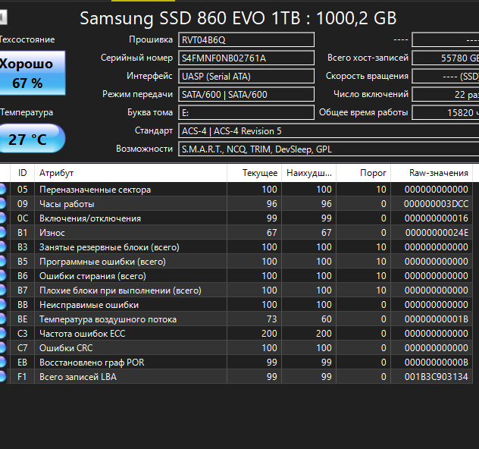Click the Хорошо 67 % health status button
This screenshot has width=479, height=449.
tap(32, 73)
